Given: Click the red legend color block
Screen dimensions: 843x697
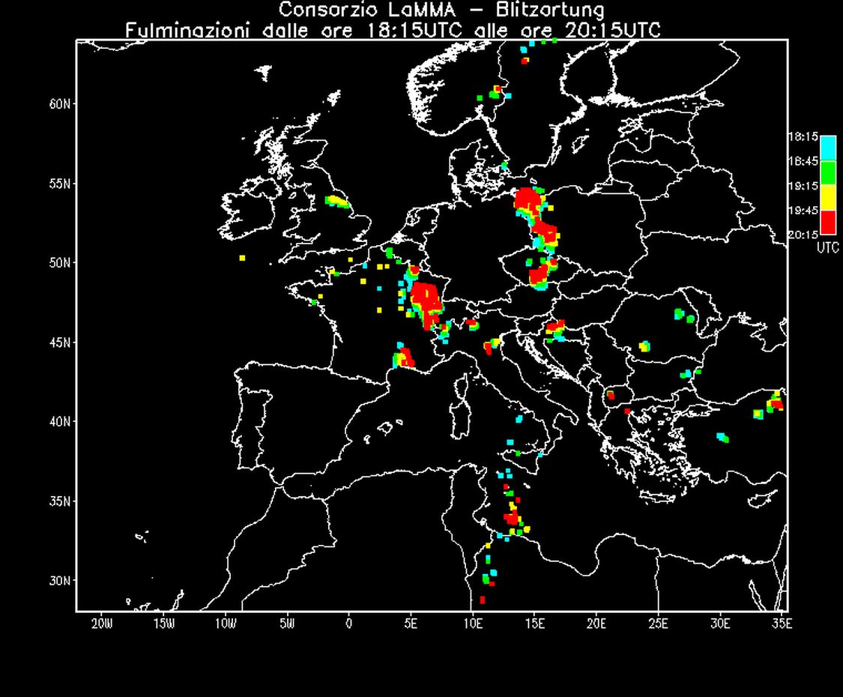Looking at the screenshot, I should pos(828,222).
